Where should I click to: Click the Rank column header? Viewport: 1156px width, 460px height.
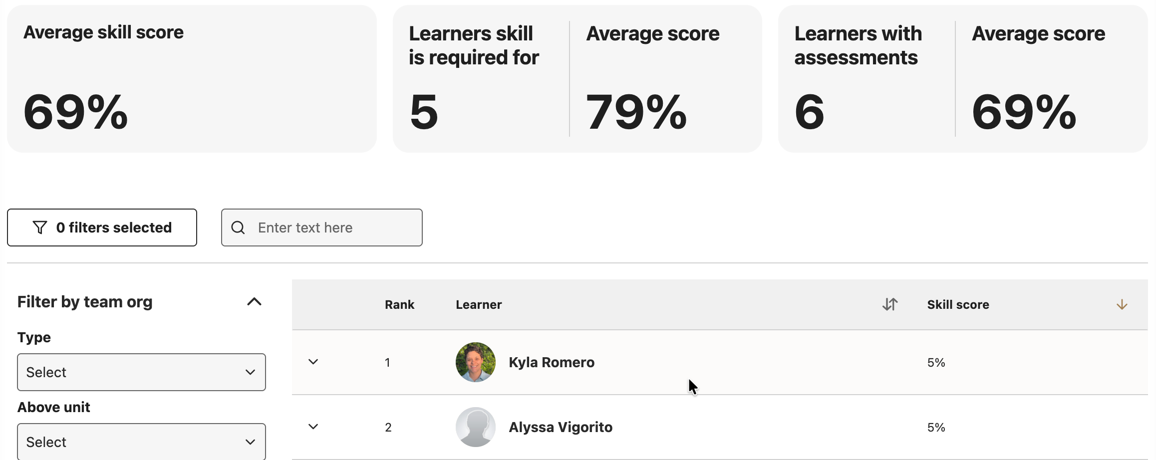point(399,304)
